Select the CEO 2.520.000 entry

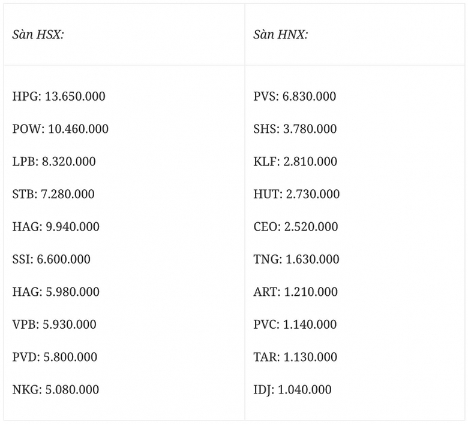pyautogui.click(x=296, y=227)
